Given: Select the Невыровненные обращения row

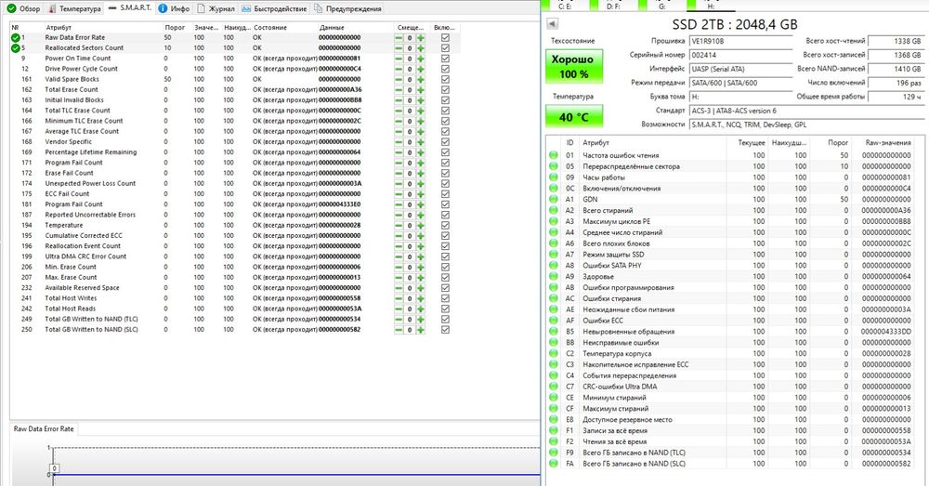Looking at the screenshot, I should (x=732, y=332).
